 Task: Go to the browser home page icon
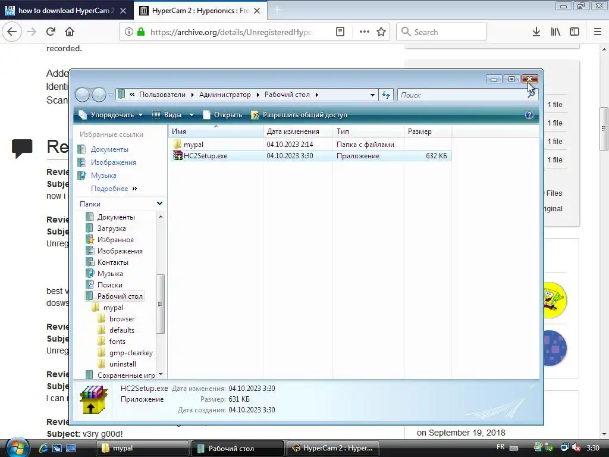coord(70,32)
